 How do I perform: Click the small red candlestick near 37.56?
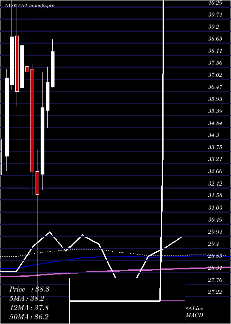tap(27, 69)
